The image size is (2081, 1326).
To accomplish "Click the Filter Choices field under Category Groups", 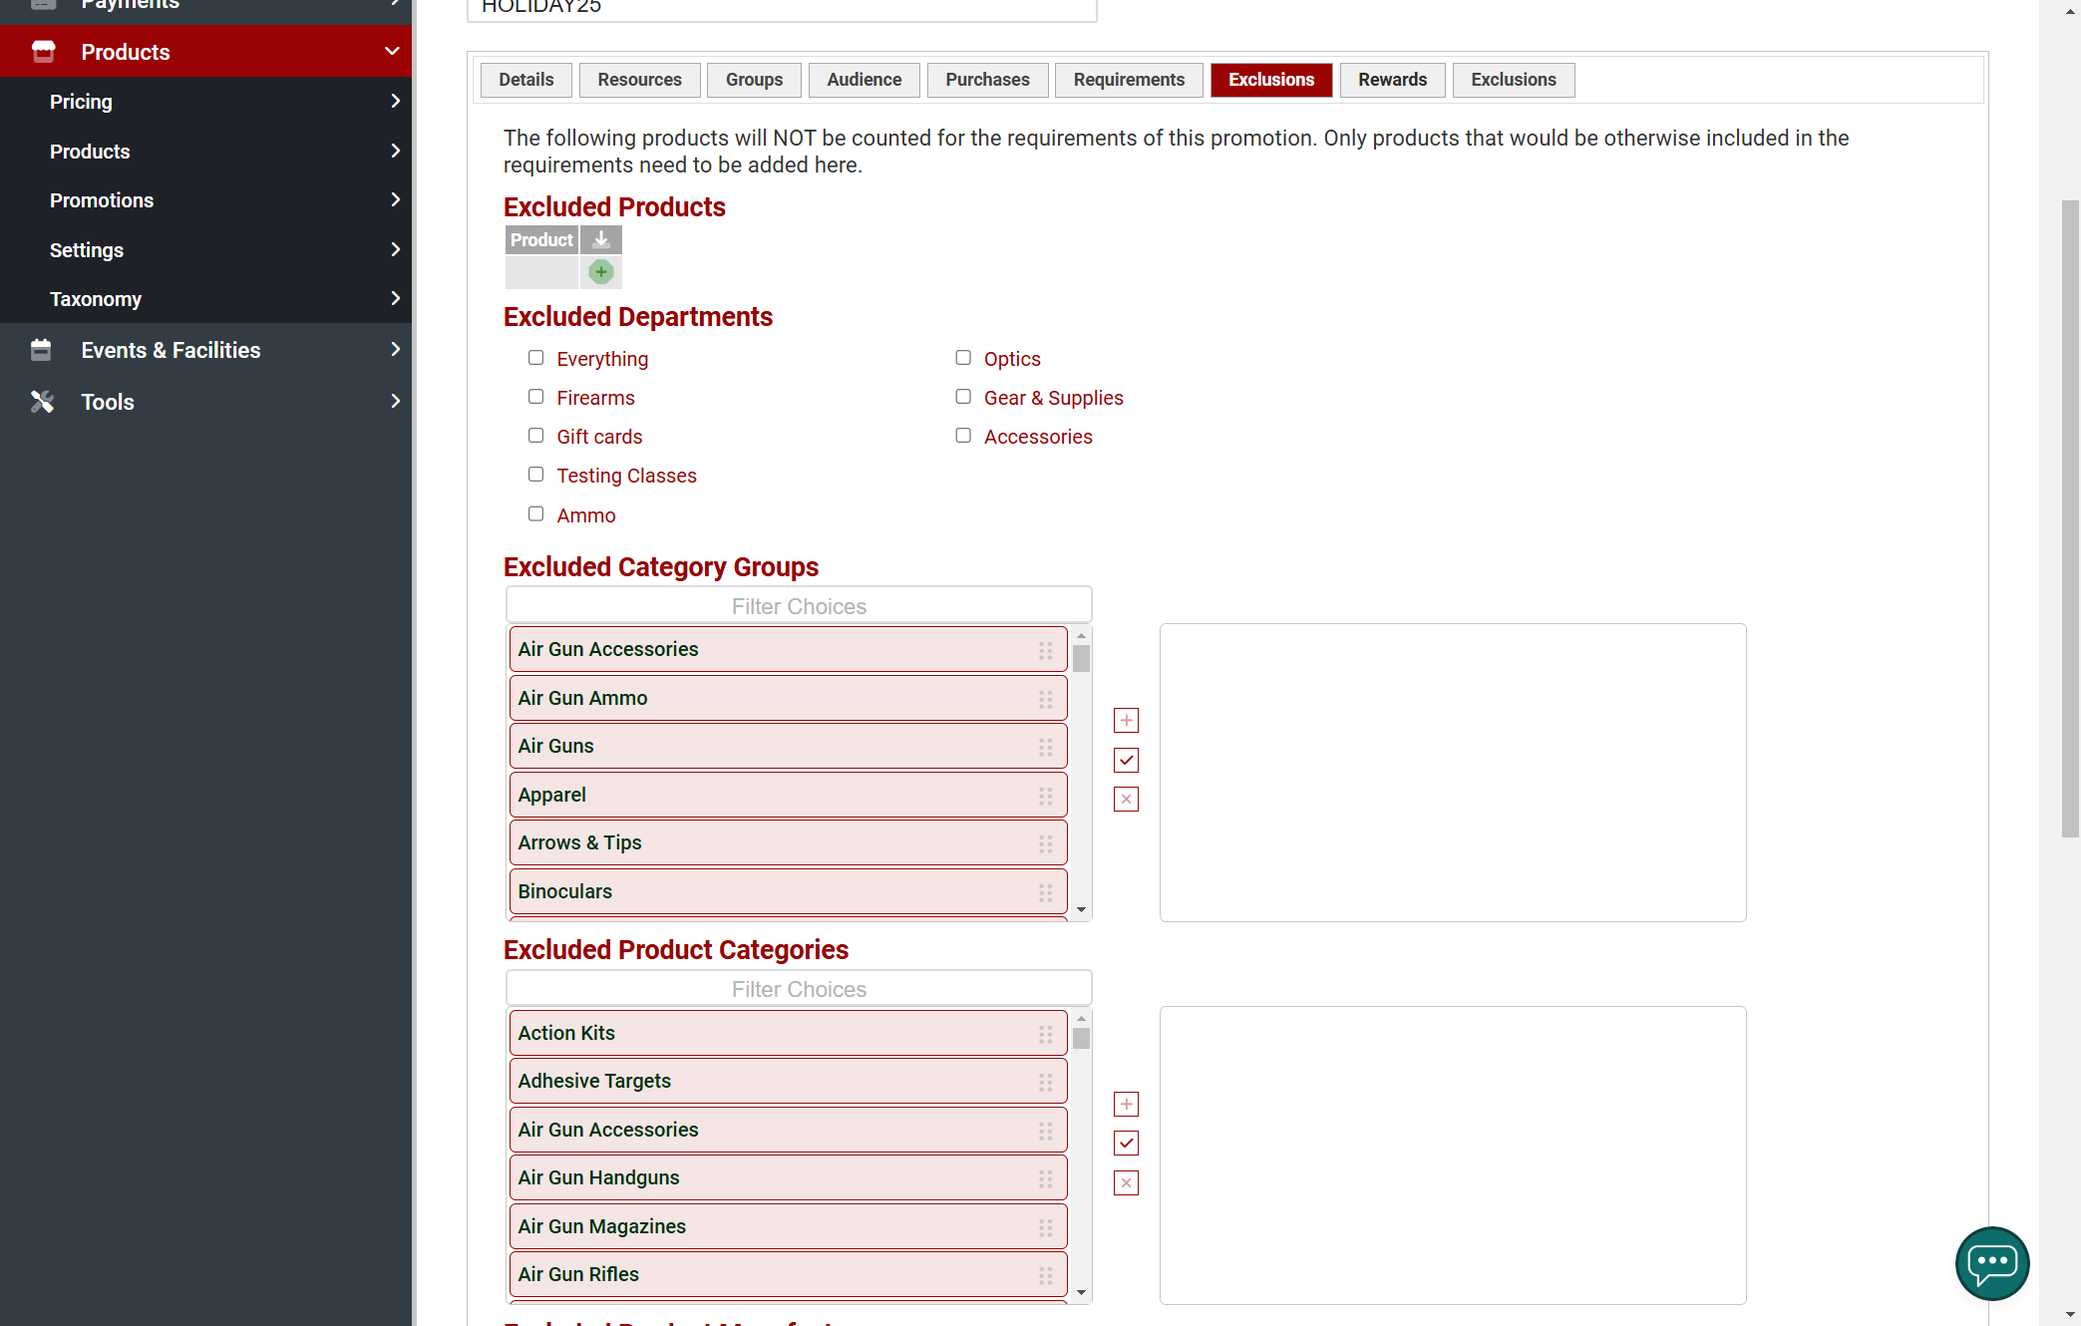I will point(799,606).
